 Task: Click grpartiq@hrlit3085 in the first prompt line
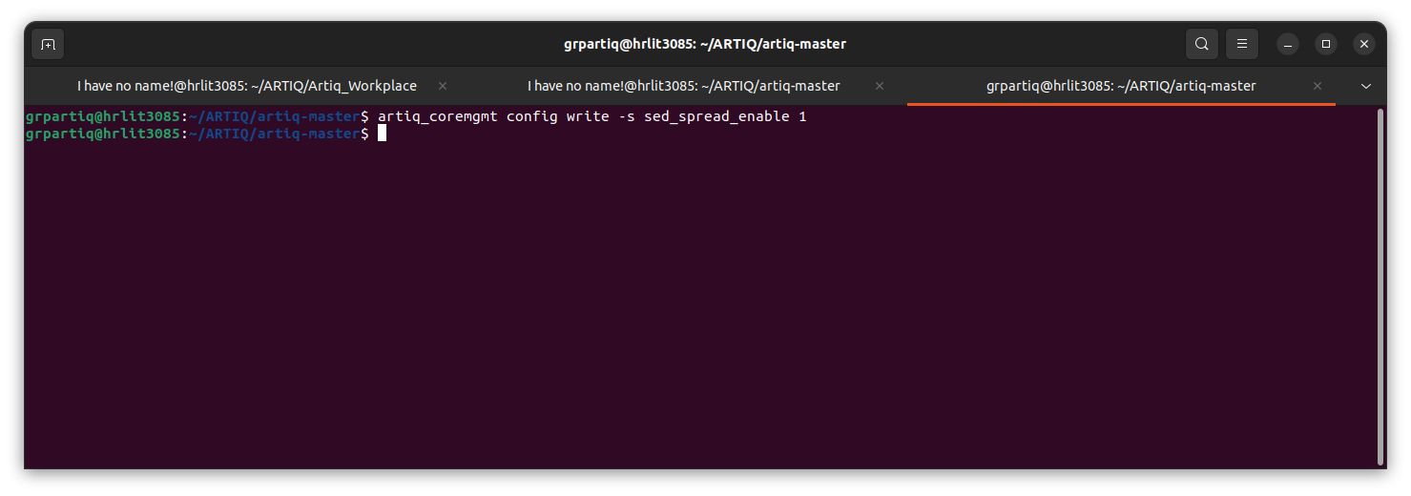coord(103,116)
